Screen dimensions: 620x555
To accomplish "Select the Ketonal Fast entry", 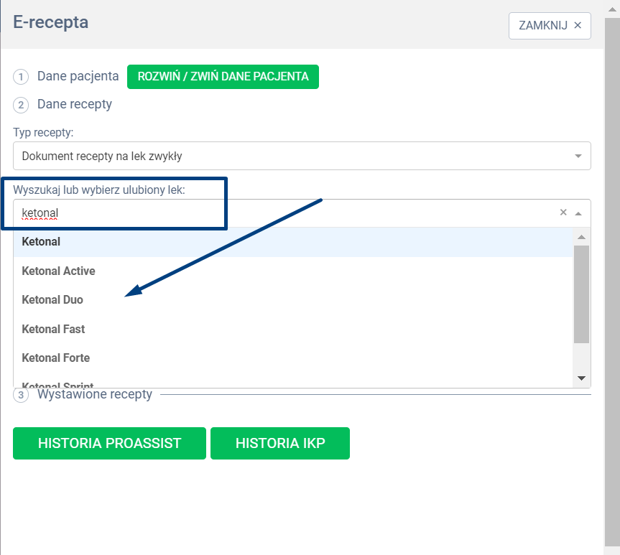I will [x=53, y=329].
